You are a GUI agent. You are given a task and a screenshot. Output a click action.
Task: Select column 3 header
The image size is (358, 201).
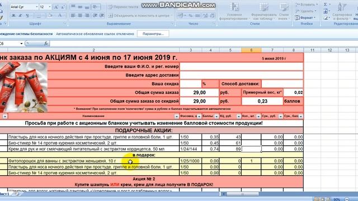pyautogui.click(x=191, y=50)
